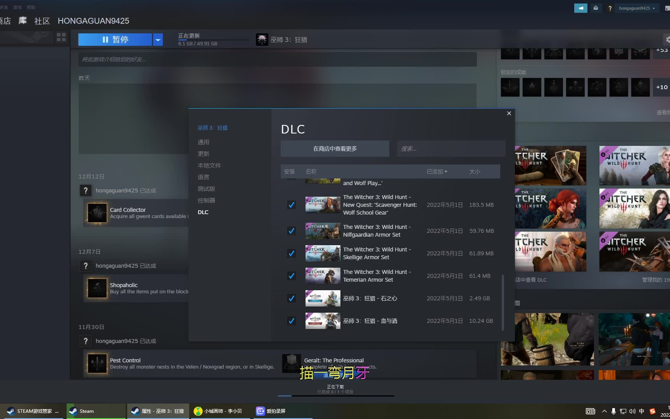The width and height of the screenshot is (670, 419).
Task: Select 通用 in properties sidebar
Action: (204, 142)
